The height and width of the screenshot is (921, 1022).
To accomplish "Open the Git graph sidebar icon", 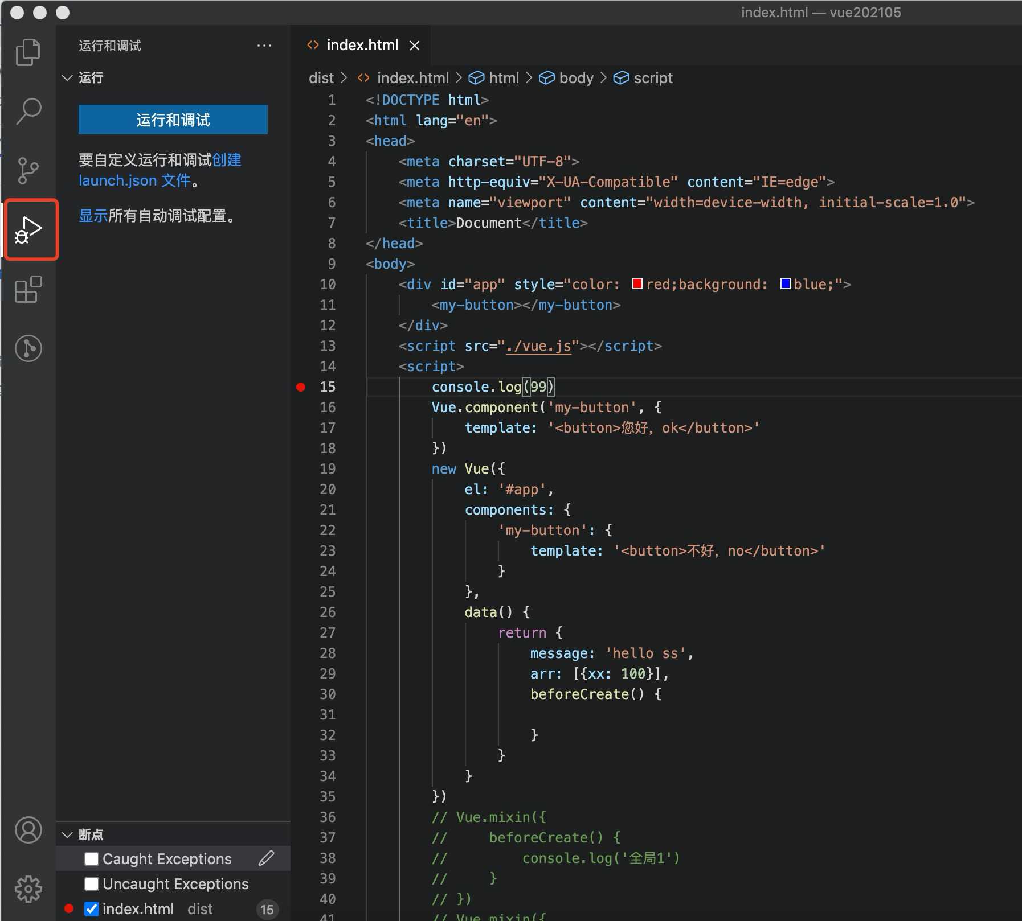I will (x=28, y=348).
